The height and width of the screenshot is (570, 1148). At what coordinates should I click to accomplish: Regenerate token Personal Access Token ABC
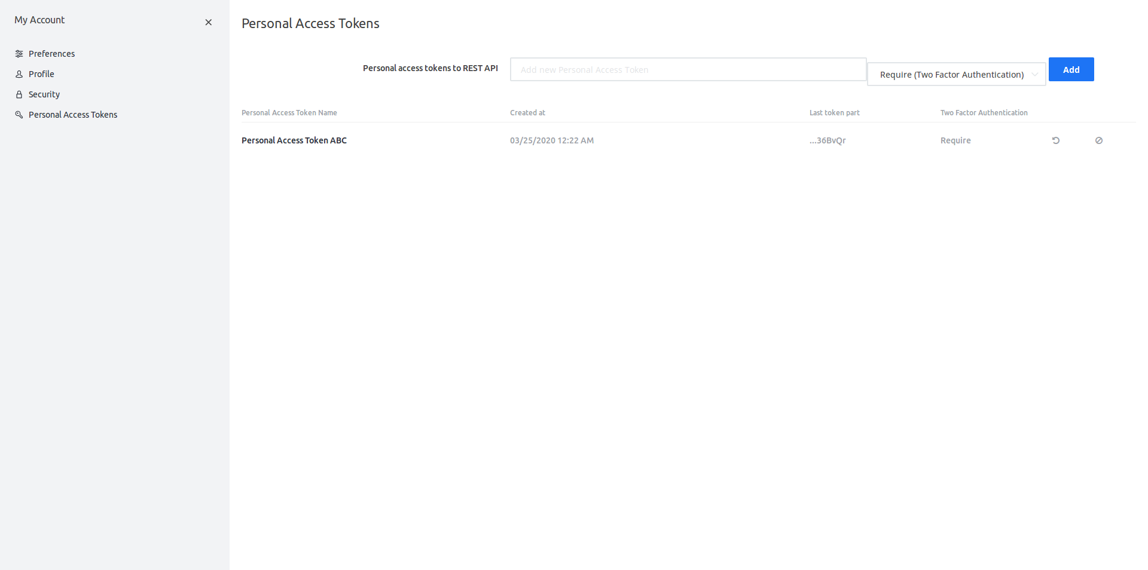[x=1056, y=140]
